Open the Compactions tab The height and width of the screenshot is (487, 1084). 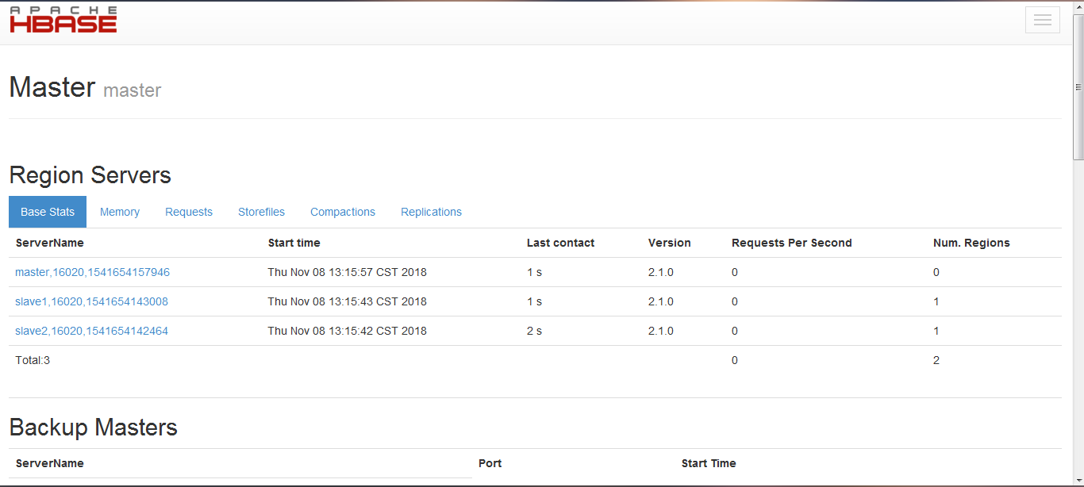(x=343, y=212)
